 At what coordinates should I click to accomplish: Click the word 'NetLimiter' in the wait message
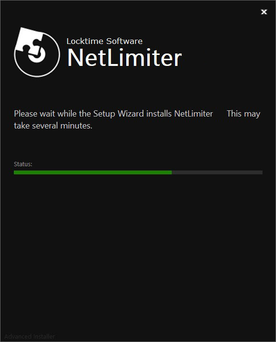[x=193, y=114]
